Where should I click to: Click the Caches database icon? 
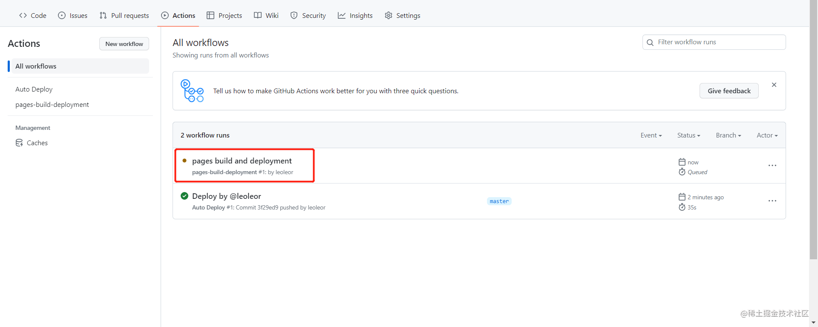pos(19,143)
